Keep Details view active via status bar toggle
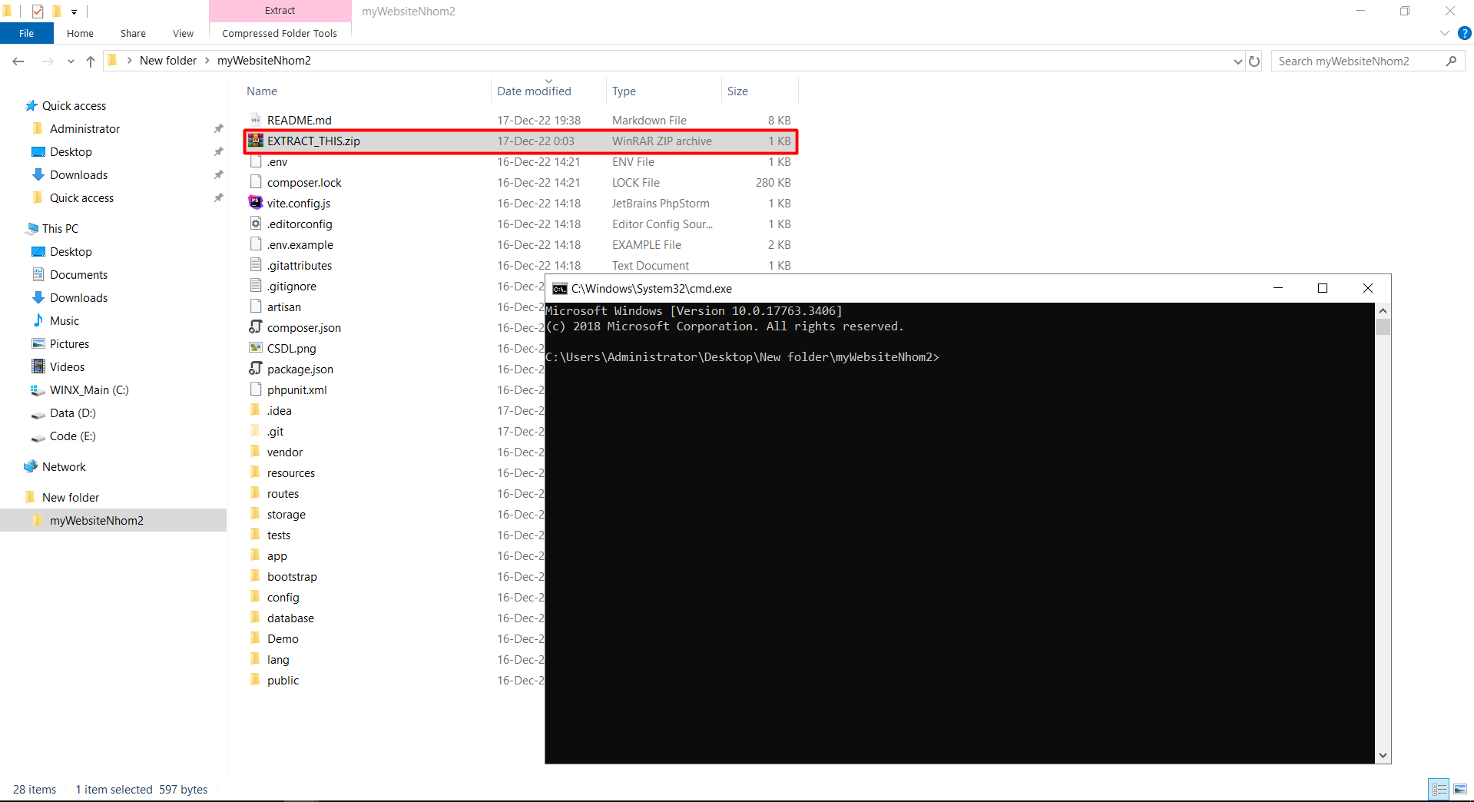The height and width of the screenshot is (802, 1474). pos(1438,789)
